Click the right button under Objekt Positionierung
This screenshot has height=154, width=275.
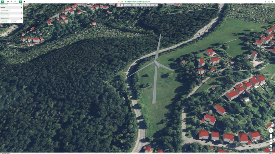[14, 22]
